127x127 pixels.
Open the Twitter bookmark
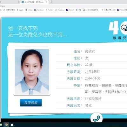[x=49, y=10]
